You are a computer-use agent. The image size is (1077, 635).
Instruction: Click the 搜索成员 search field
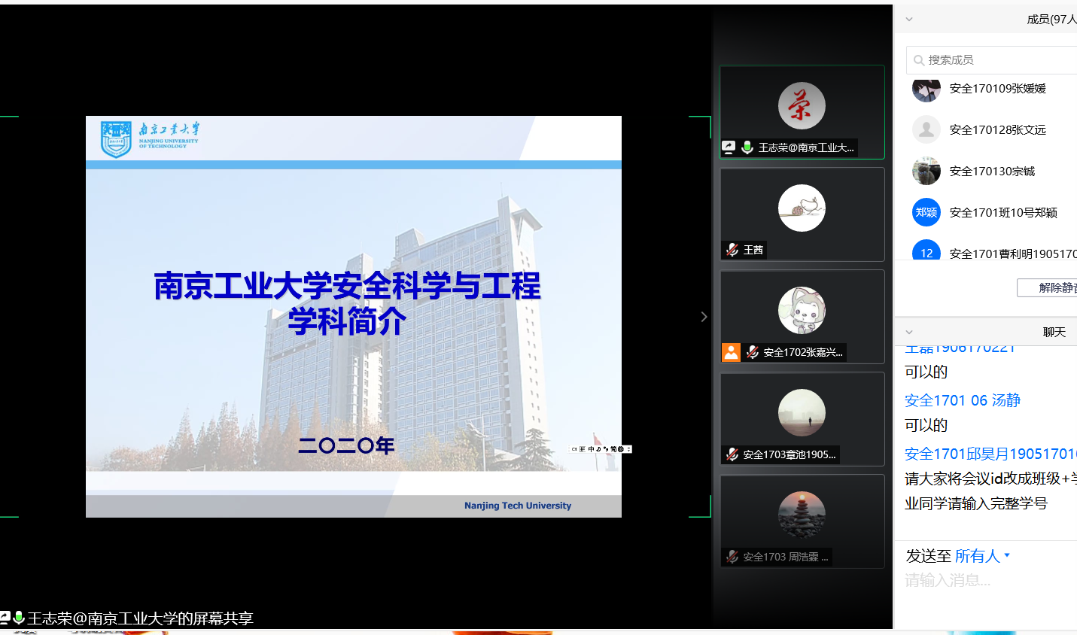[993, 60]
